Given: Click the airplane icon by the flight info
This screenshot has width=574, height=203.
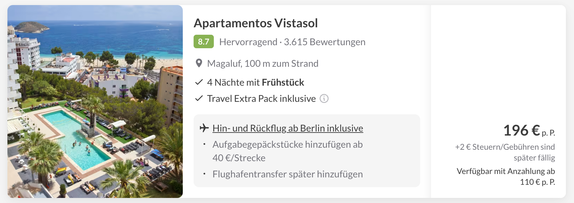Looking at the screenshot, I should [204, 128].
